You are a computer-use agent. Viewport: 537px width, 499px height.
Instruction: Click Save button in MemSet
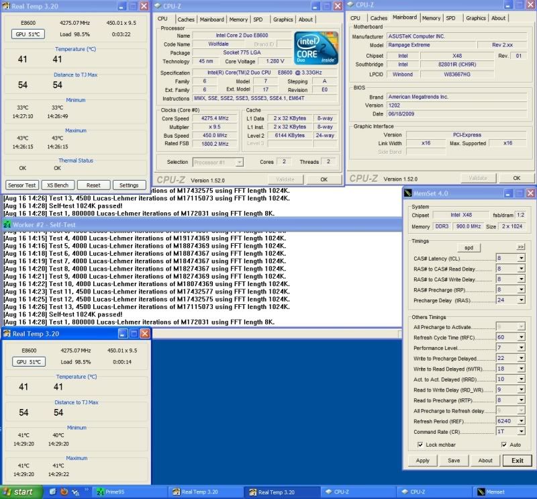point(454,460)
